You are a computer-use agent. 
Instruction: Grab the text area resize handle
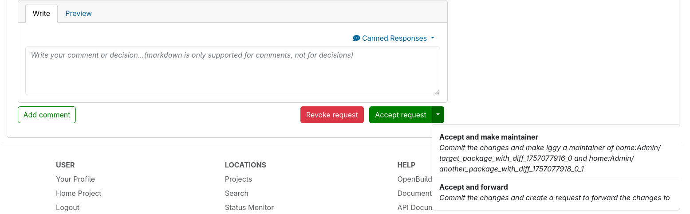pos(437,92)
